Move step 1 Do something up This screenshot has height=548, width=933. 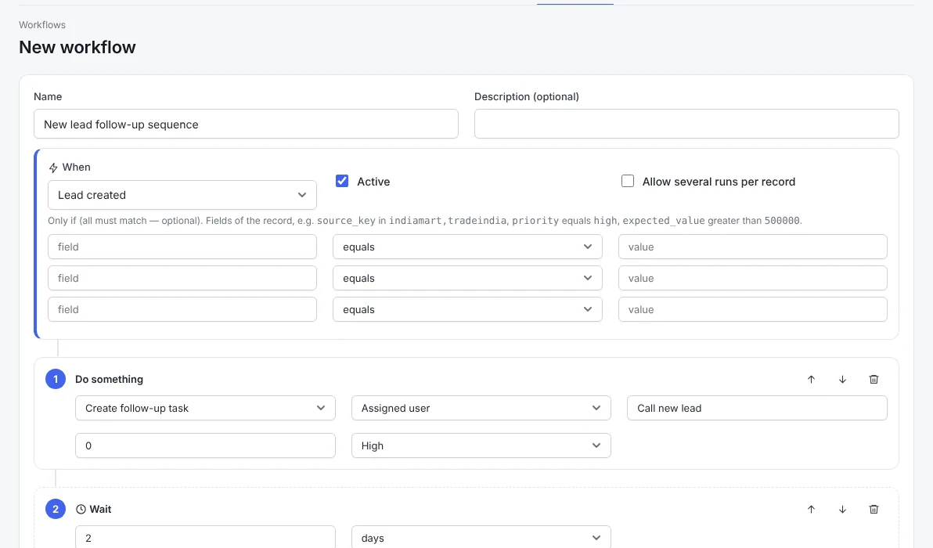[x=811, y=380]
